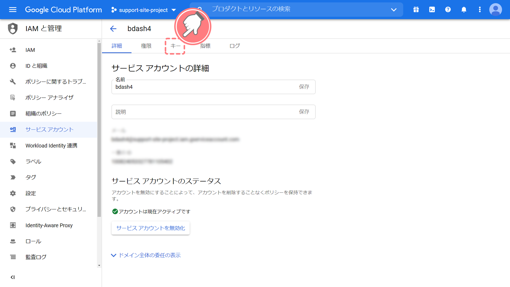Click the Identity-Aware Proxy icon

13,225
